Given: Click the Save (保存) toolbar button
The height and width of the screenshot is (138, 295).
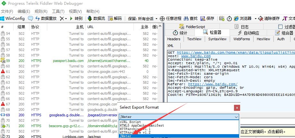Looking at the screenshot, I should coord(207,18).
